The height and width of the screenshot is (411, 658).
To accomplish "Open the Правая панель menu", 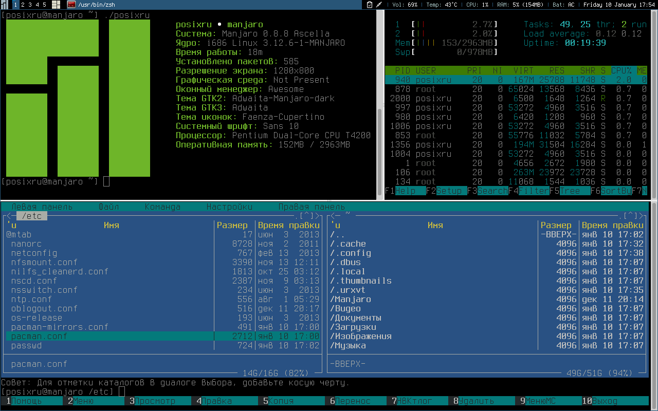I will (x=312, y=207).
